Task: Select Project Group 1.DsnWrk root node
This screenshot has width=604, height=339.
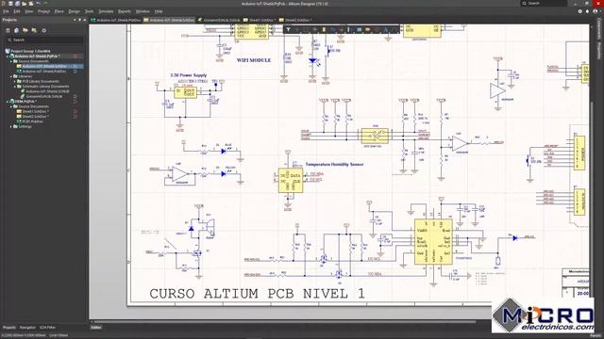Action: click(x=31, y=51)
